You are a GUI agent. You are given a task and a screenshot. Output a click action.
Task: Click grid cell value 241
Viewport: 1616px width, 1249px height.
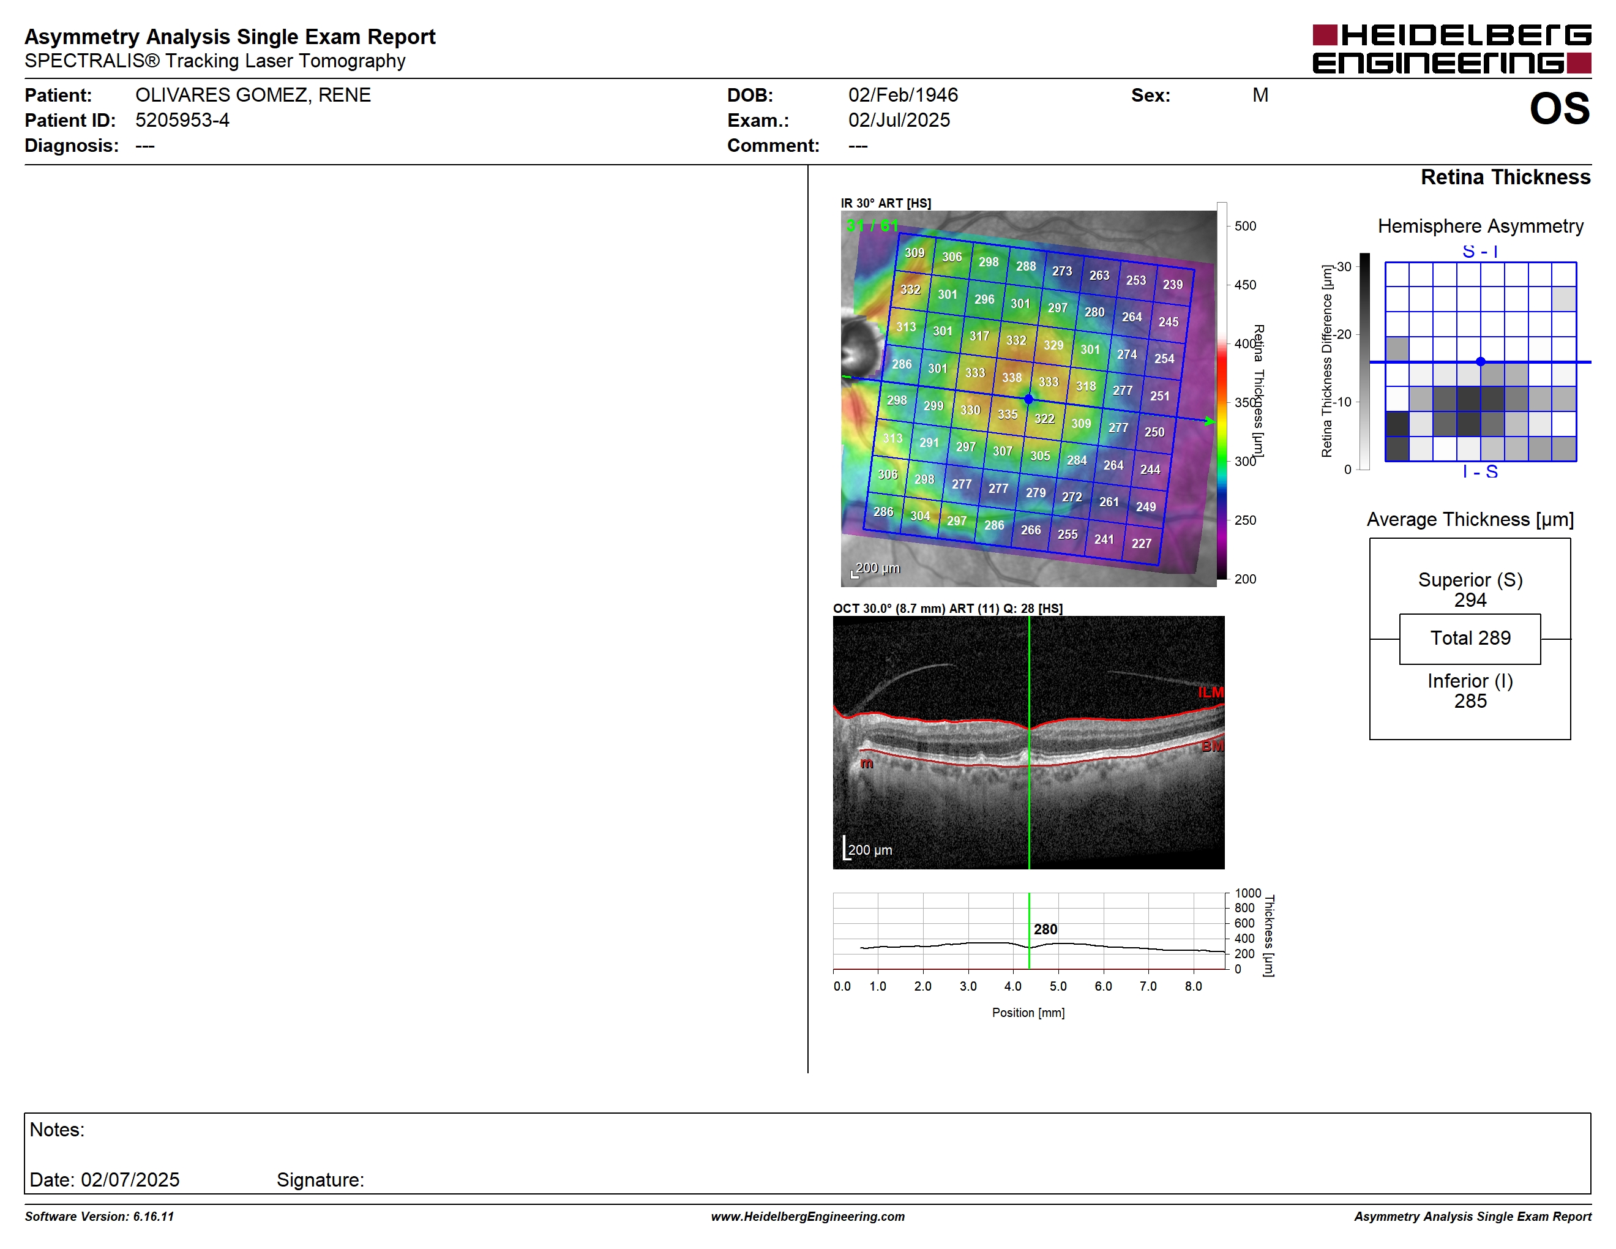click(1104, 539)
